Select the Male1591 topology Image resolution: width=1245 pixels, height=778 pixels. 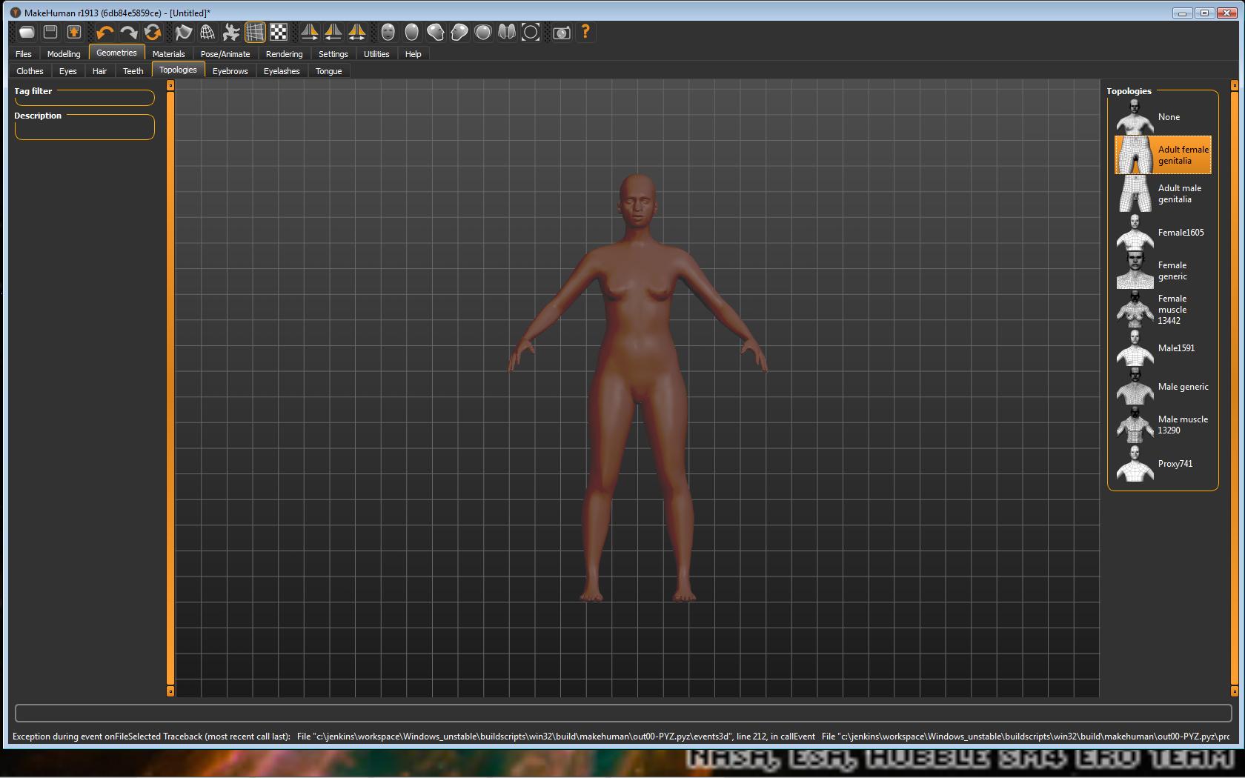click(x=1163, y=348)
